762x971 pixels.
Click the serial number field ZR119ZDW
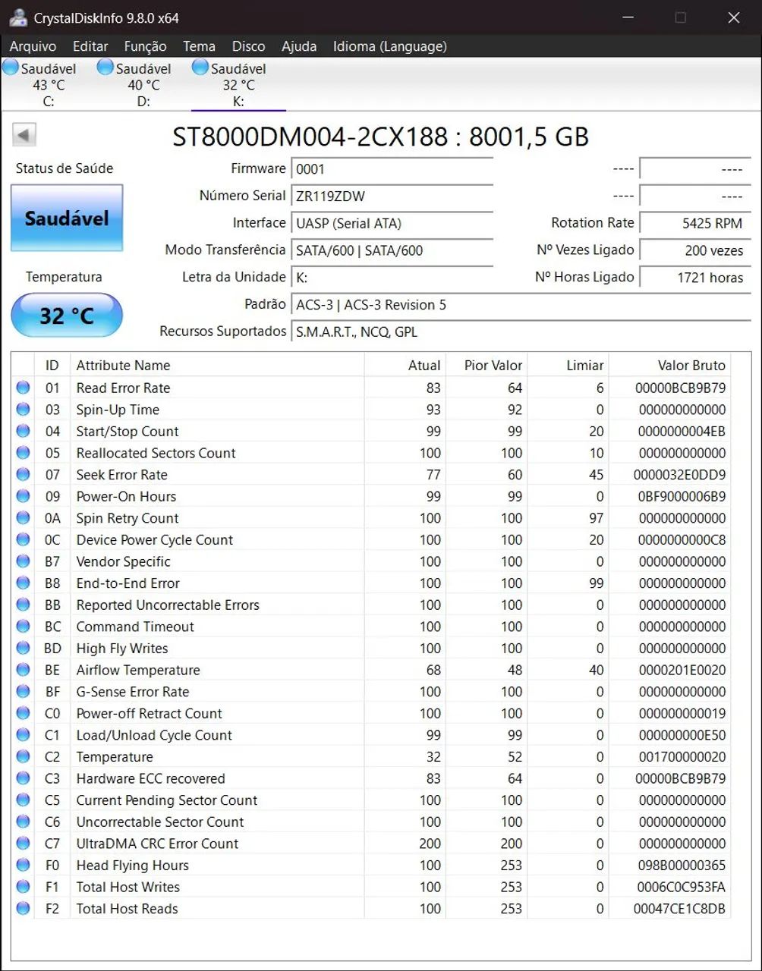(x=392, y=196)
